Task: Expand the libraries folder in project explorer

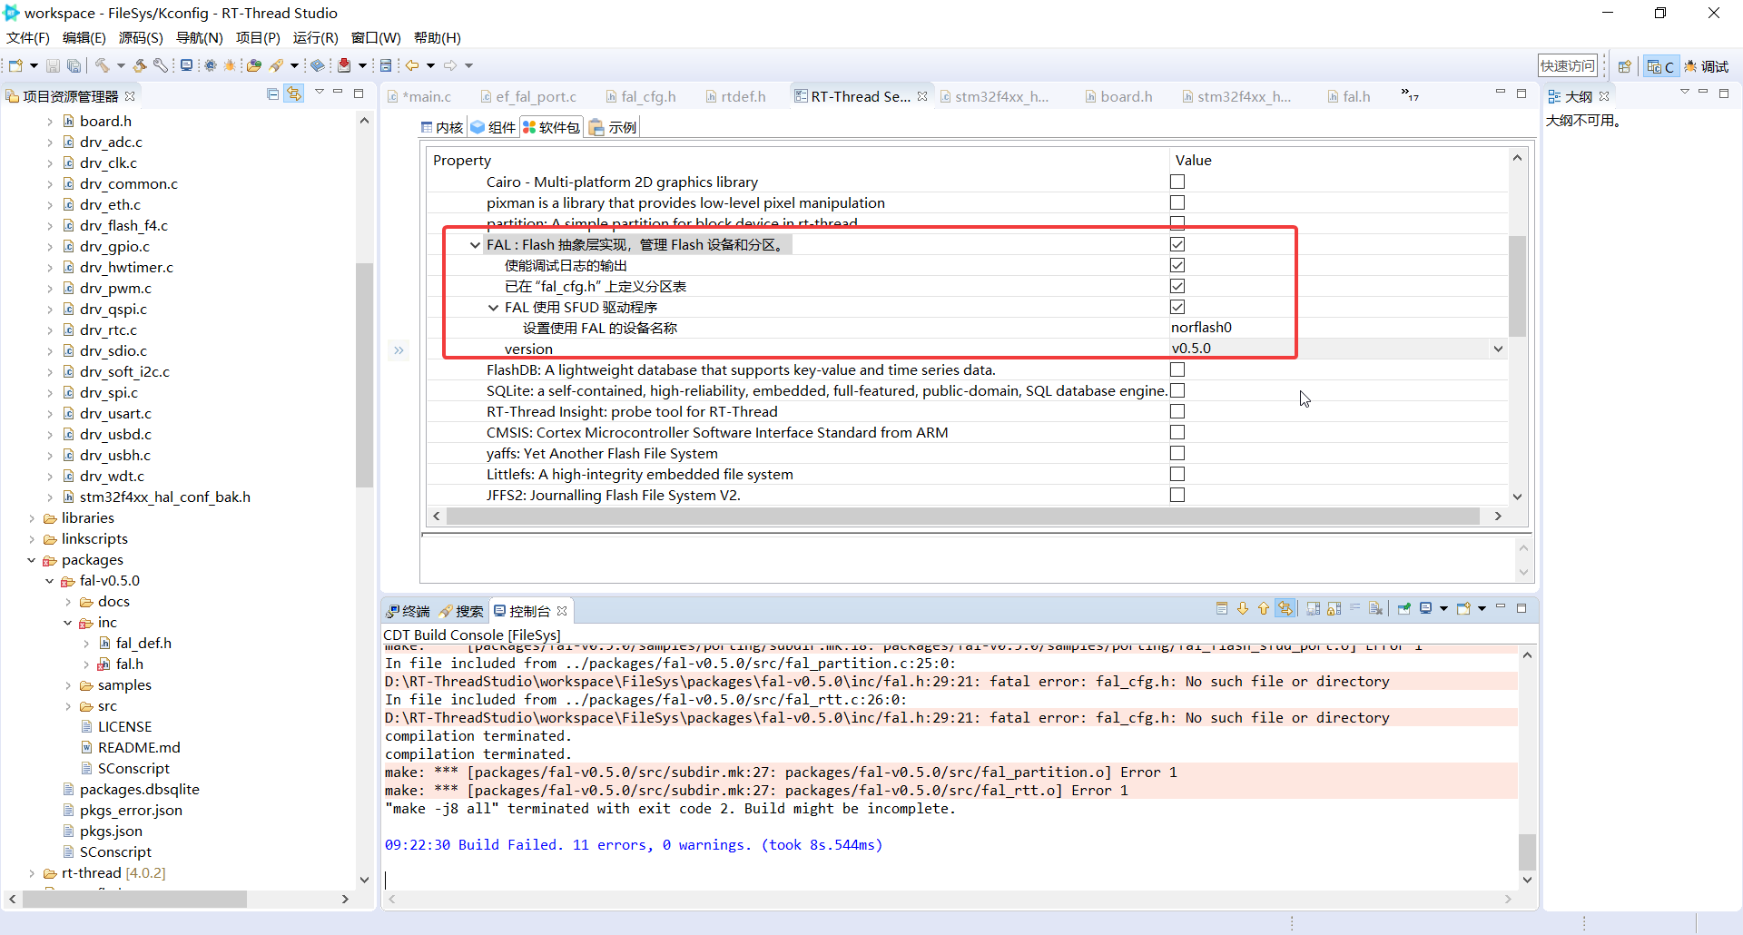Action: pos(33,517)
